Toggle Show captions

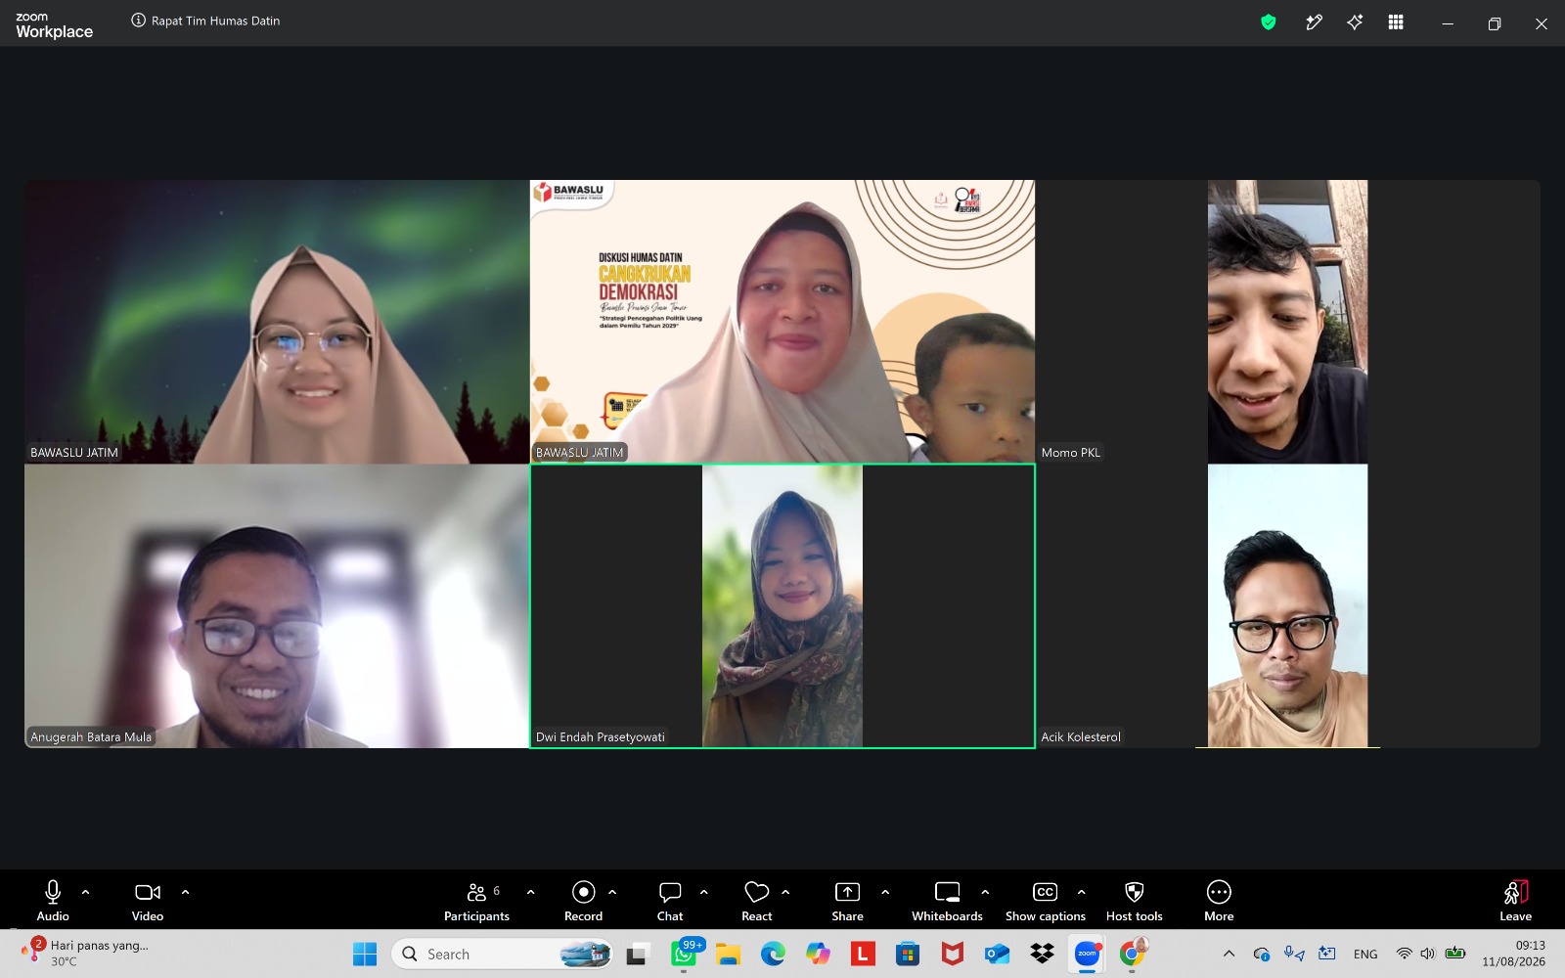(1045, 900)
